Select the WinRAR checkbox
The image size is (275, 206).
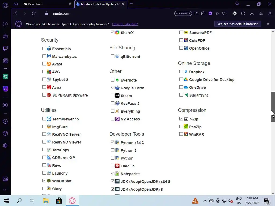click(x=181, y=134)
